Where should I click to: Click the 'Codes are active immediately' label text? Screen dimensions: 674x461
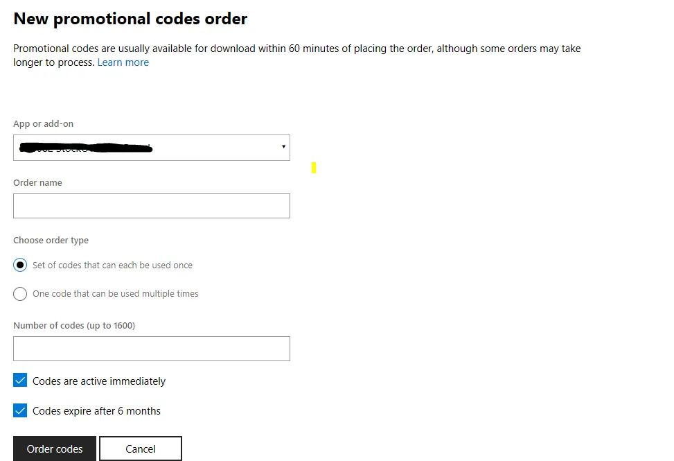pos(99,381)
